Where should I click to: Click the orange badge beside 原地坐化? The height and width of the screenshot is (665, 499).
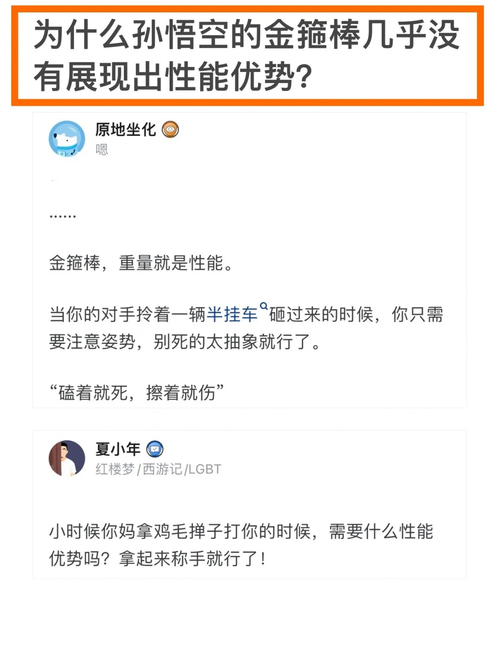click(170, 130)
